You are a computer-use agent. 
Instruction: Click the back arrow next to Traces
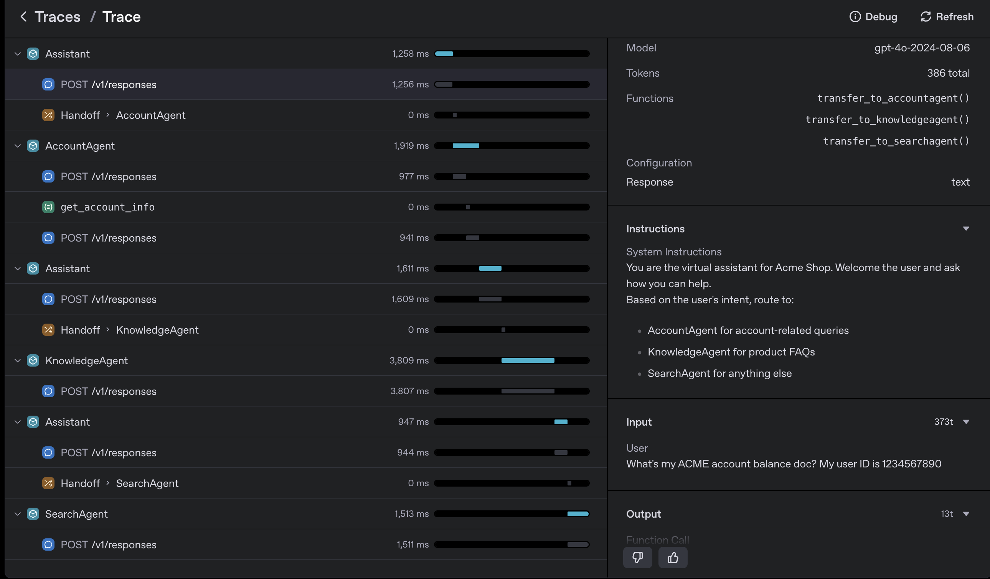pyautogui.click(x=23, y=16)
